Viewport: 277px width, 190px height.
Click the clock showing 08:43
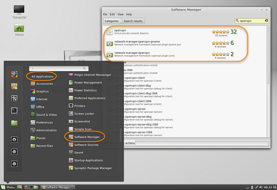[268, 187]
